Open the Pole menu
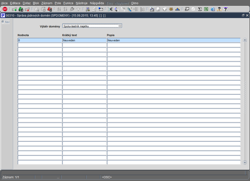This screenshot has height=181, width=250. coord(58,3)
